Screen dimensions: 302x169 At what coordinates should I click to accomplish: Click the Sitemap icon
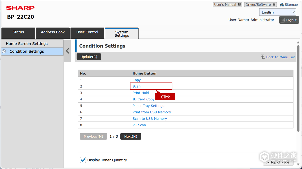282,5
